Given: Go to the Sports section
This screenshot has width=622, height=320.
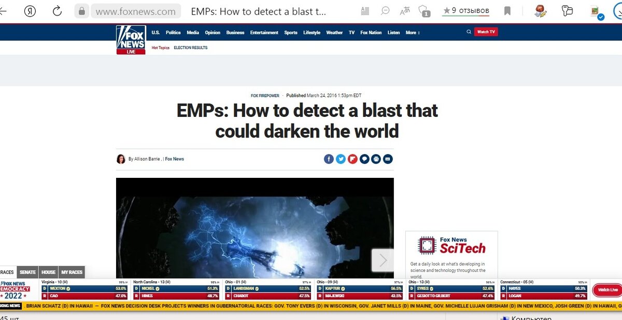Looking at the screenshot, I should [291, 33].
